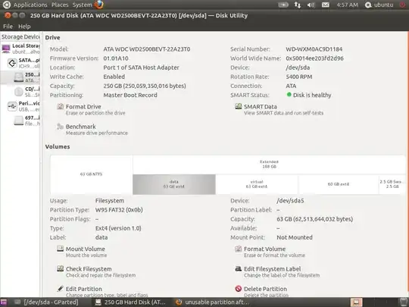
Task: Click the serial number WD-WXM0AC9D1184
Action: (x=314, y=49)
